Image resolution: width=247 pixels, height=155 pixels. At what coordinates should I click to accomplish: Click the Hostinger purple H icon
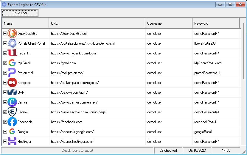coord(12,141)
